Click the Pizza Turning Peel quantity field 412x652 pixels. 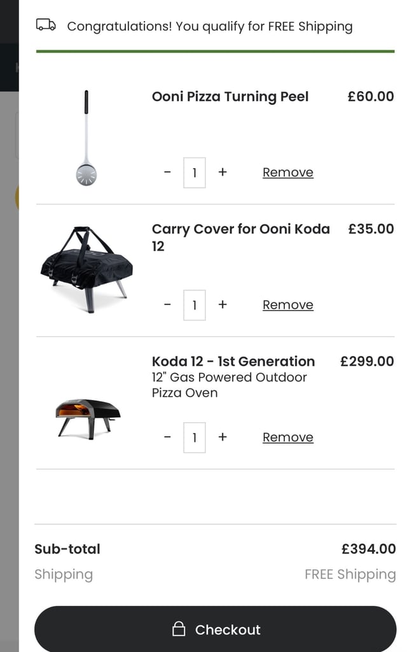(195, 173)
